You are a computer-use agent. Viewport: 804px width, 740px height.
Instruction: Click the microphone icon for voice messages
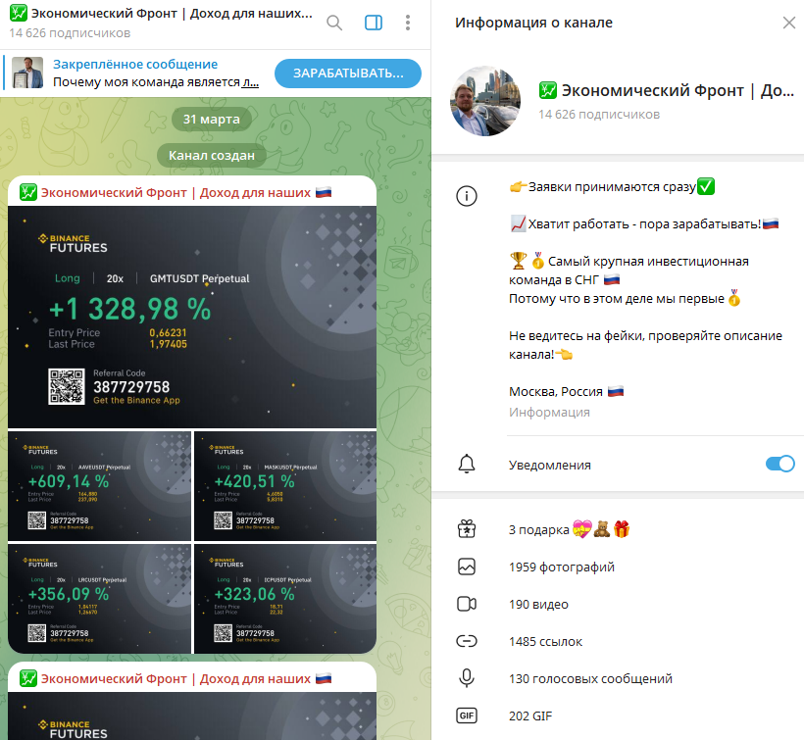(x=467, y=678)
